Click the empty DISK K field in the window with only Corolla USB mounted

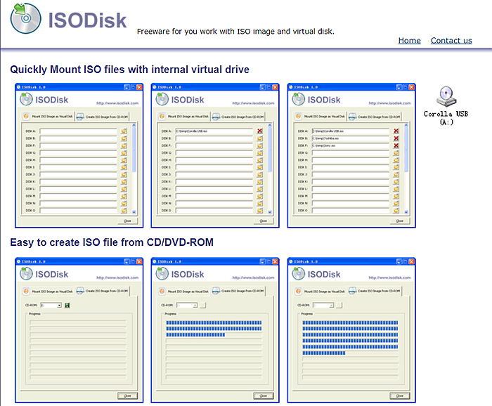[214, 181]
